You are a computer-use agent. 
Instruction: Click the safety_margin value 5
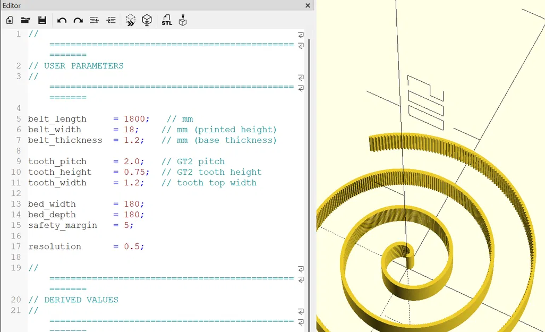(126, 225)
